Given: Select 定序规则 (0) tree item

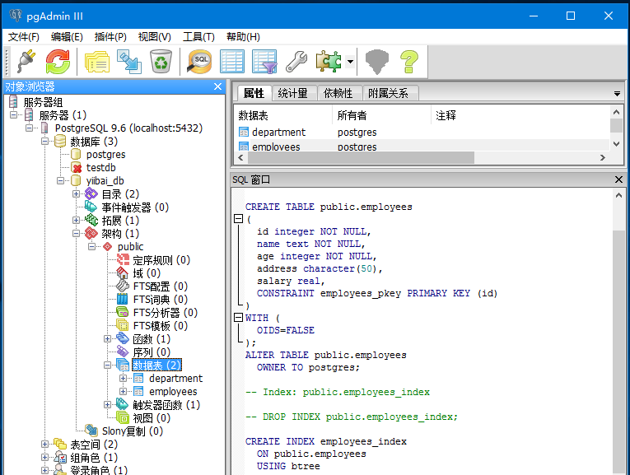Looking at the screenshot, I should 161,260.
